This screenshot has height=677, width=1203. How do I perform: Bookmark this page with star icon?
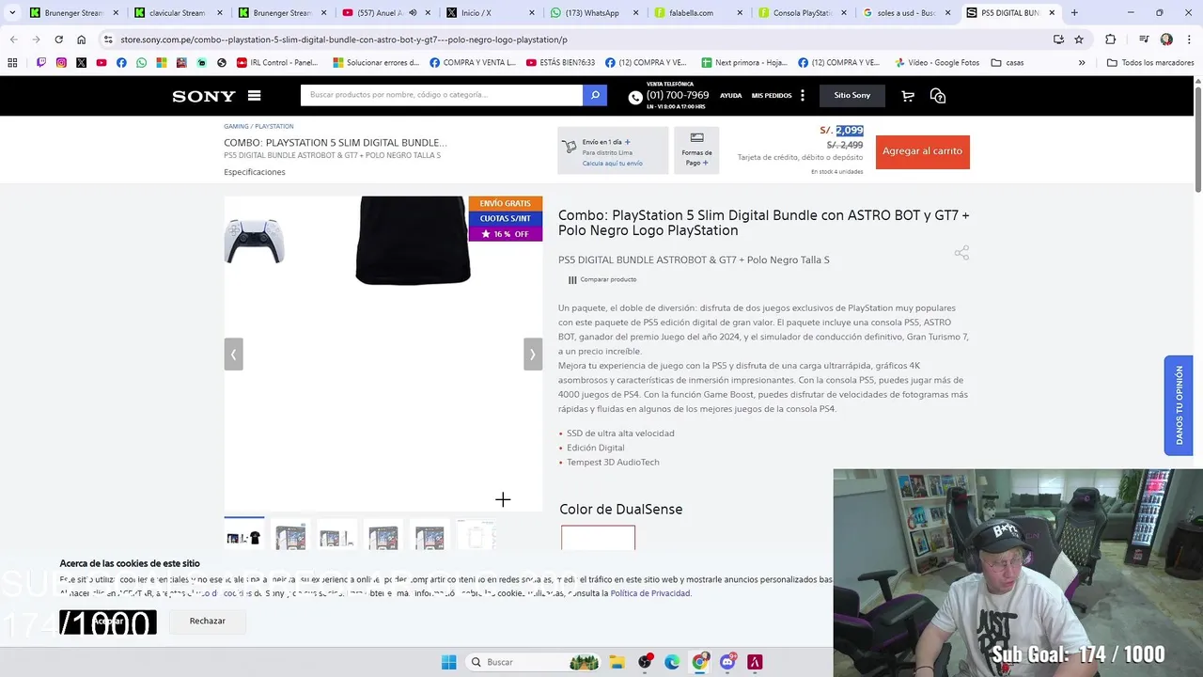point(1079,39)
